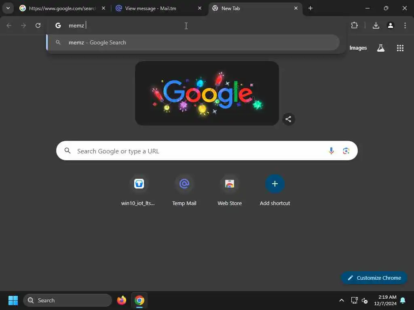The image size is (414, 310).
Task: Add a new shortcut tile
Action: tap(275, 191)
